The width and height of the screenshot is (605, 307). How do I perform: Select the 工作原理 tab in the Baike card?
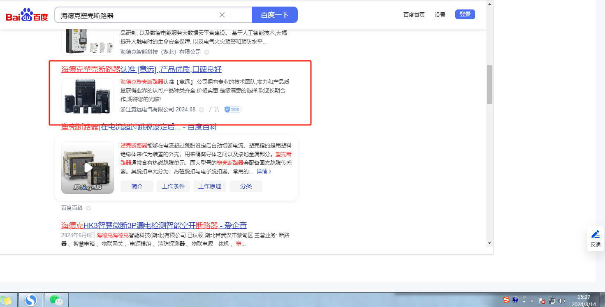pyautogui.click(x=210, y=186)
